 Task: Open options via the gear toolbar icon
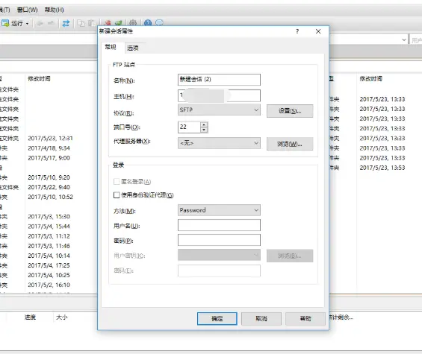pos(133,22)
